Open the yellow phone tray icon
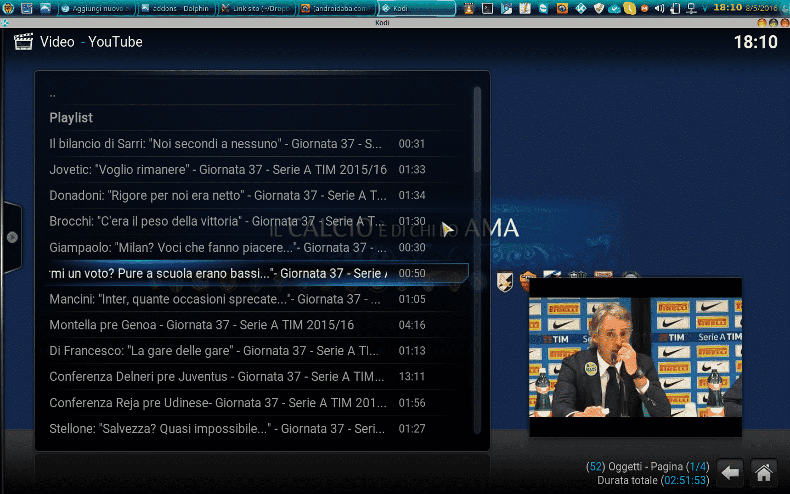Viewport: 790px width, 494px height. pos(630,8)
